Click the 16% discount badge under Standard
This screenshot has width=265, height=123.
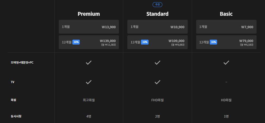click(145, 42)
